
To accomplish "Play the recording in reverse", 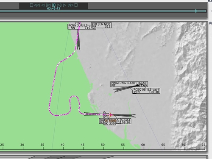I will (x=43, y=5).
